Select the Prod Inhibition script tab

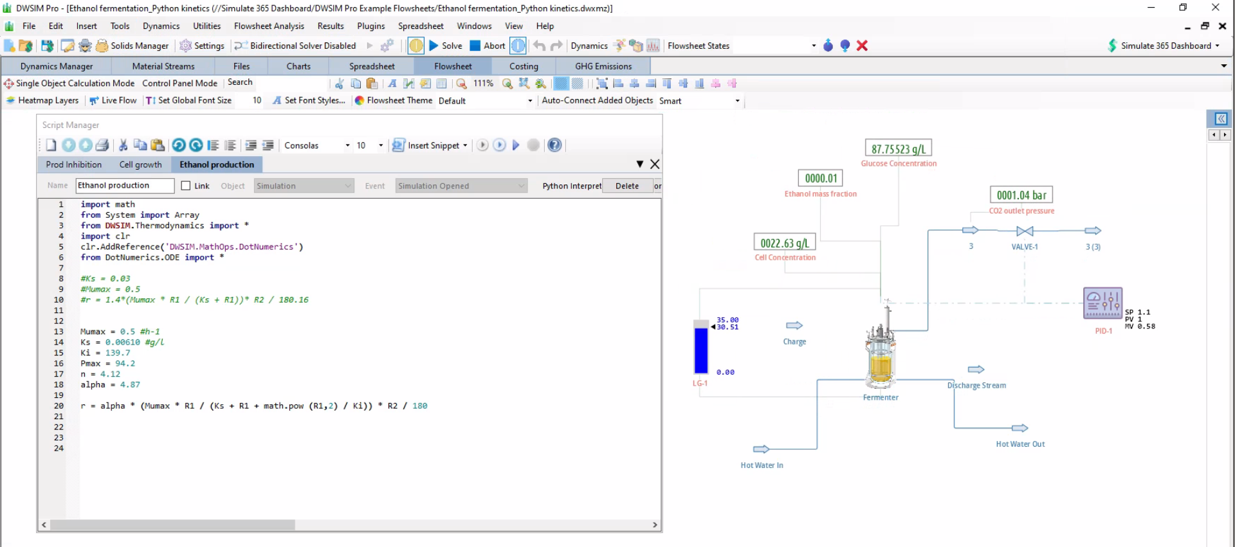tap(74, 165)
